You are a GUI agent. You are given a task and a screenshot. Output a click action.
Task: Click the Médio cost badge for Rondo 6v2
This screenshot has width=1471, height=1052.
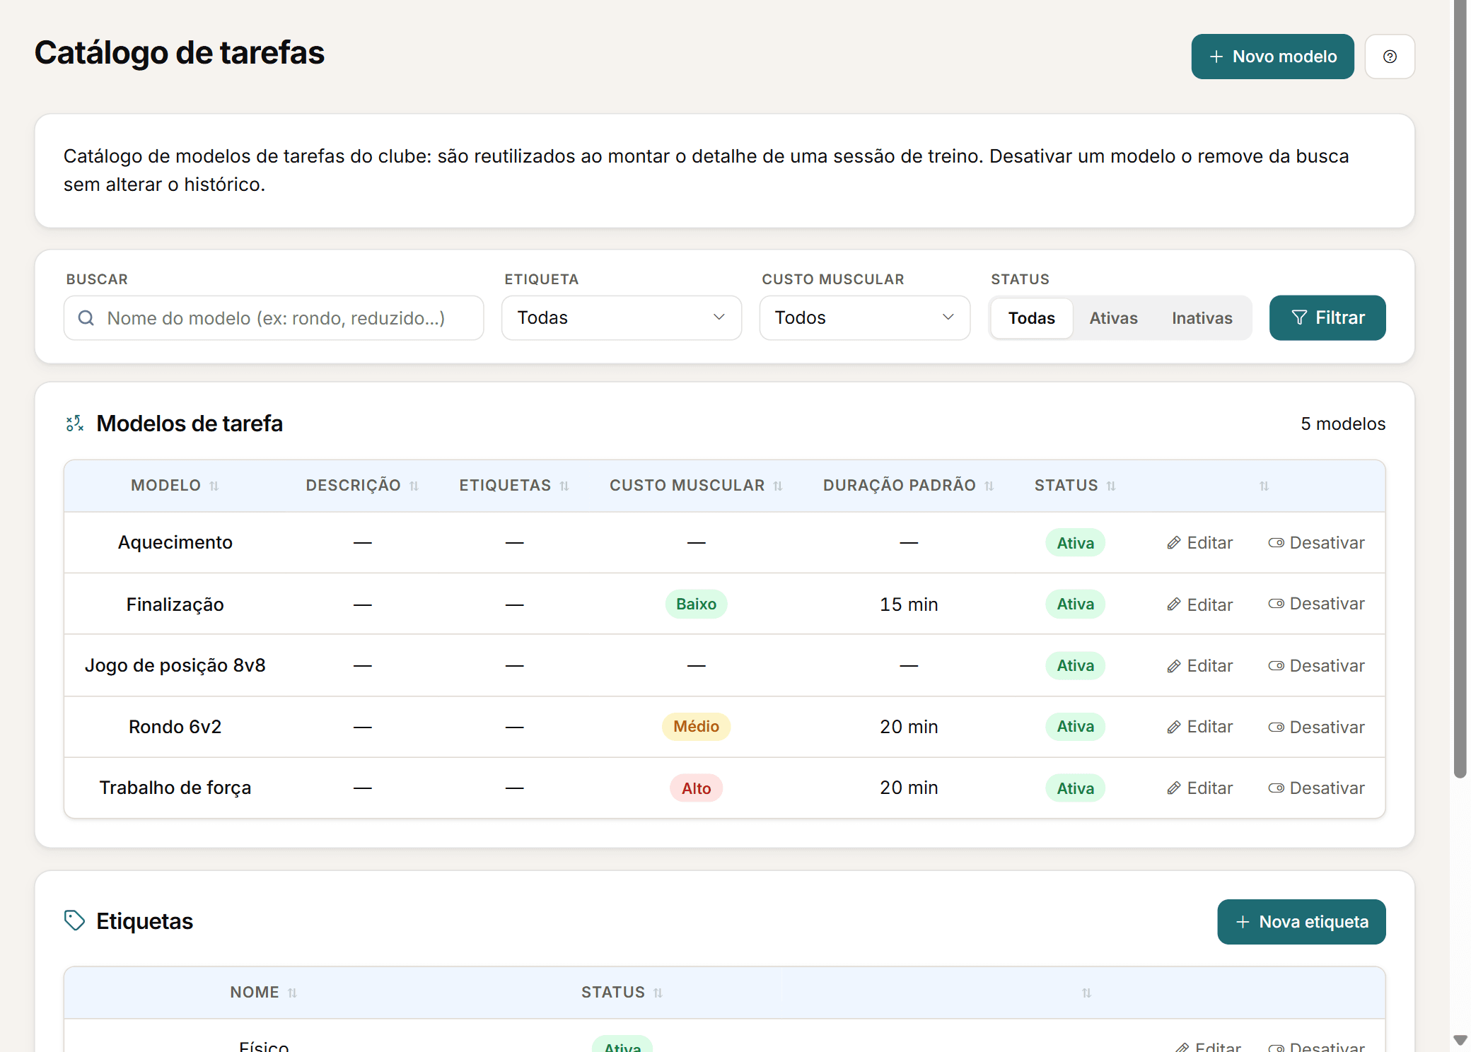point(696,727)
